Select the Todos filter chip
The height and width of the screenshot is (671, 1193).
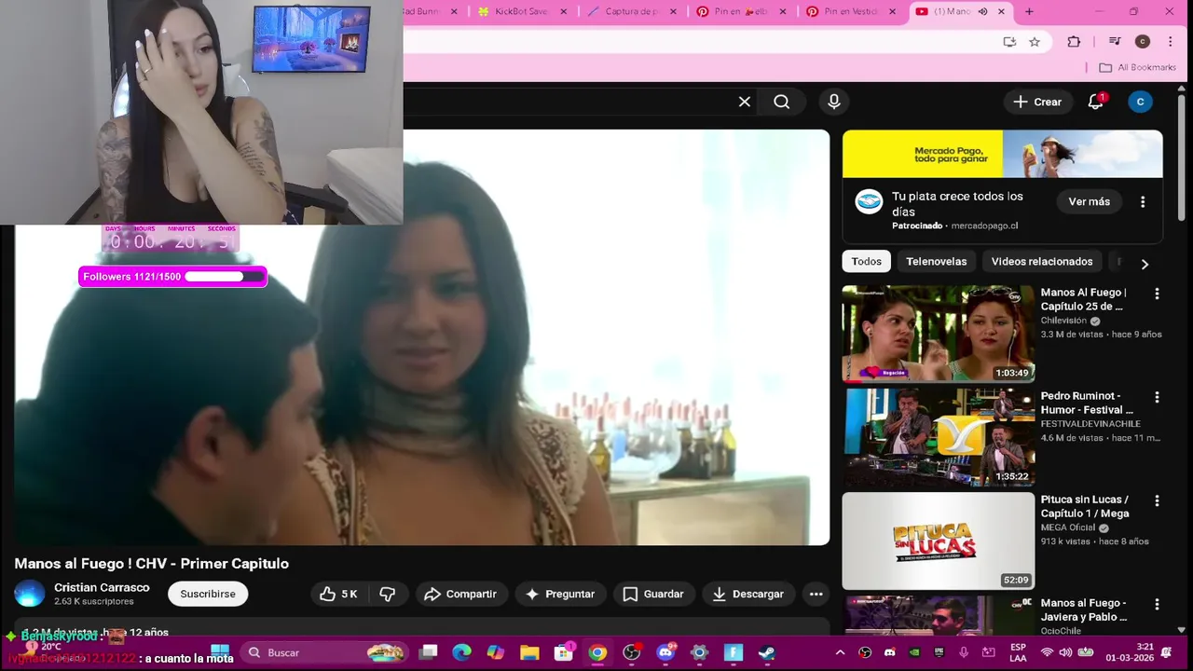click(866, 262)
